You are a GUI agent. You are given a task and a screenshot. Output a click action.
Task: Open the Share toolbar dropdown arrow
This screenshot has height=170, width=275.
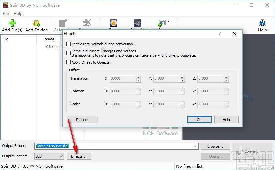(168, 22)
